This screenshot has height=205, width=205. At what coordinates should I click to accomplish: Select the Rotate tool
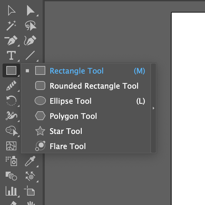click(x=11, y=101)
